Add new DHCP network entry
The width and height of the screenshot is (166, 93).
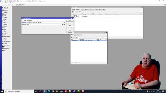click(x=73, y=12)
